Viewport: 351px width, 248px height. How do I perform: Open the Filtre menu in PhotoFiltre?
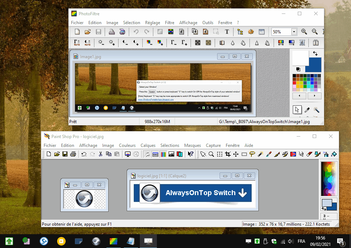pyautogui.click(x=170, y=23)
